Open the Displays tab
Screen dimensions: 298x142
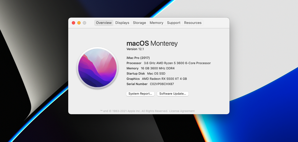122,23
